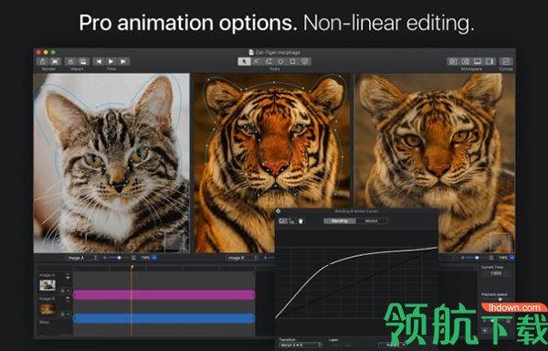Image resolution: width=548 pixels, height=351 pixels.
Task: Go to next frame in Time controls
Action: pos(123,61)
